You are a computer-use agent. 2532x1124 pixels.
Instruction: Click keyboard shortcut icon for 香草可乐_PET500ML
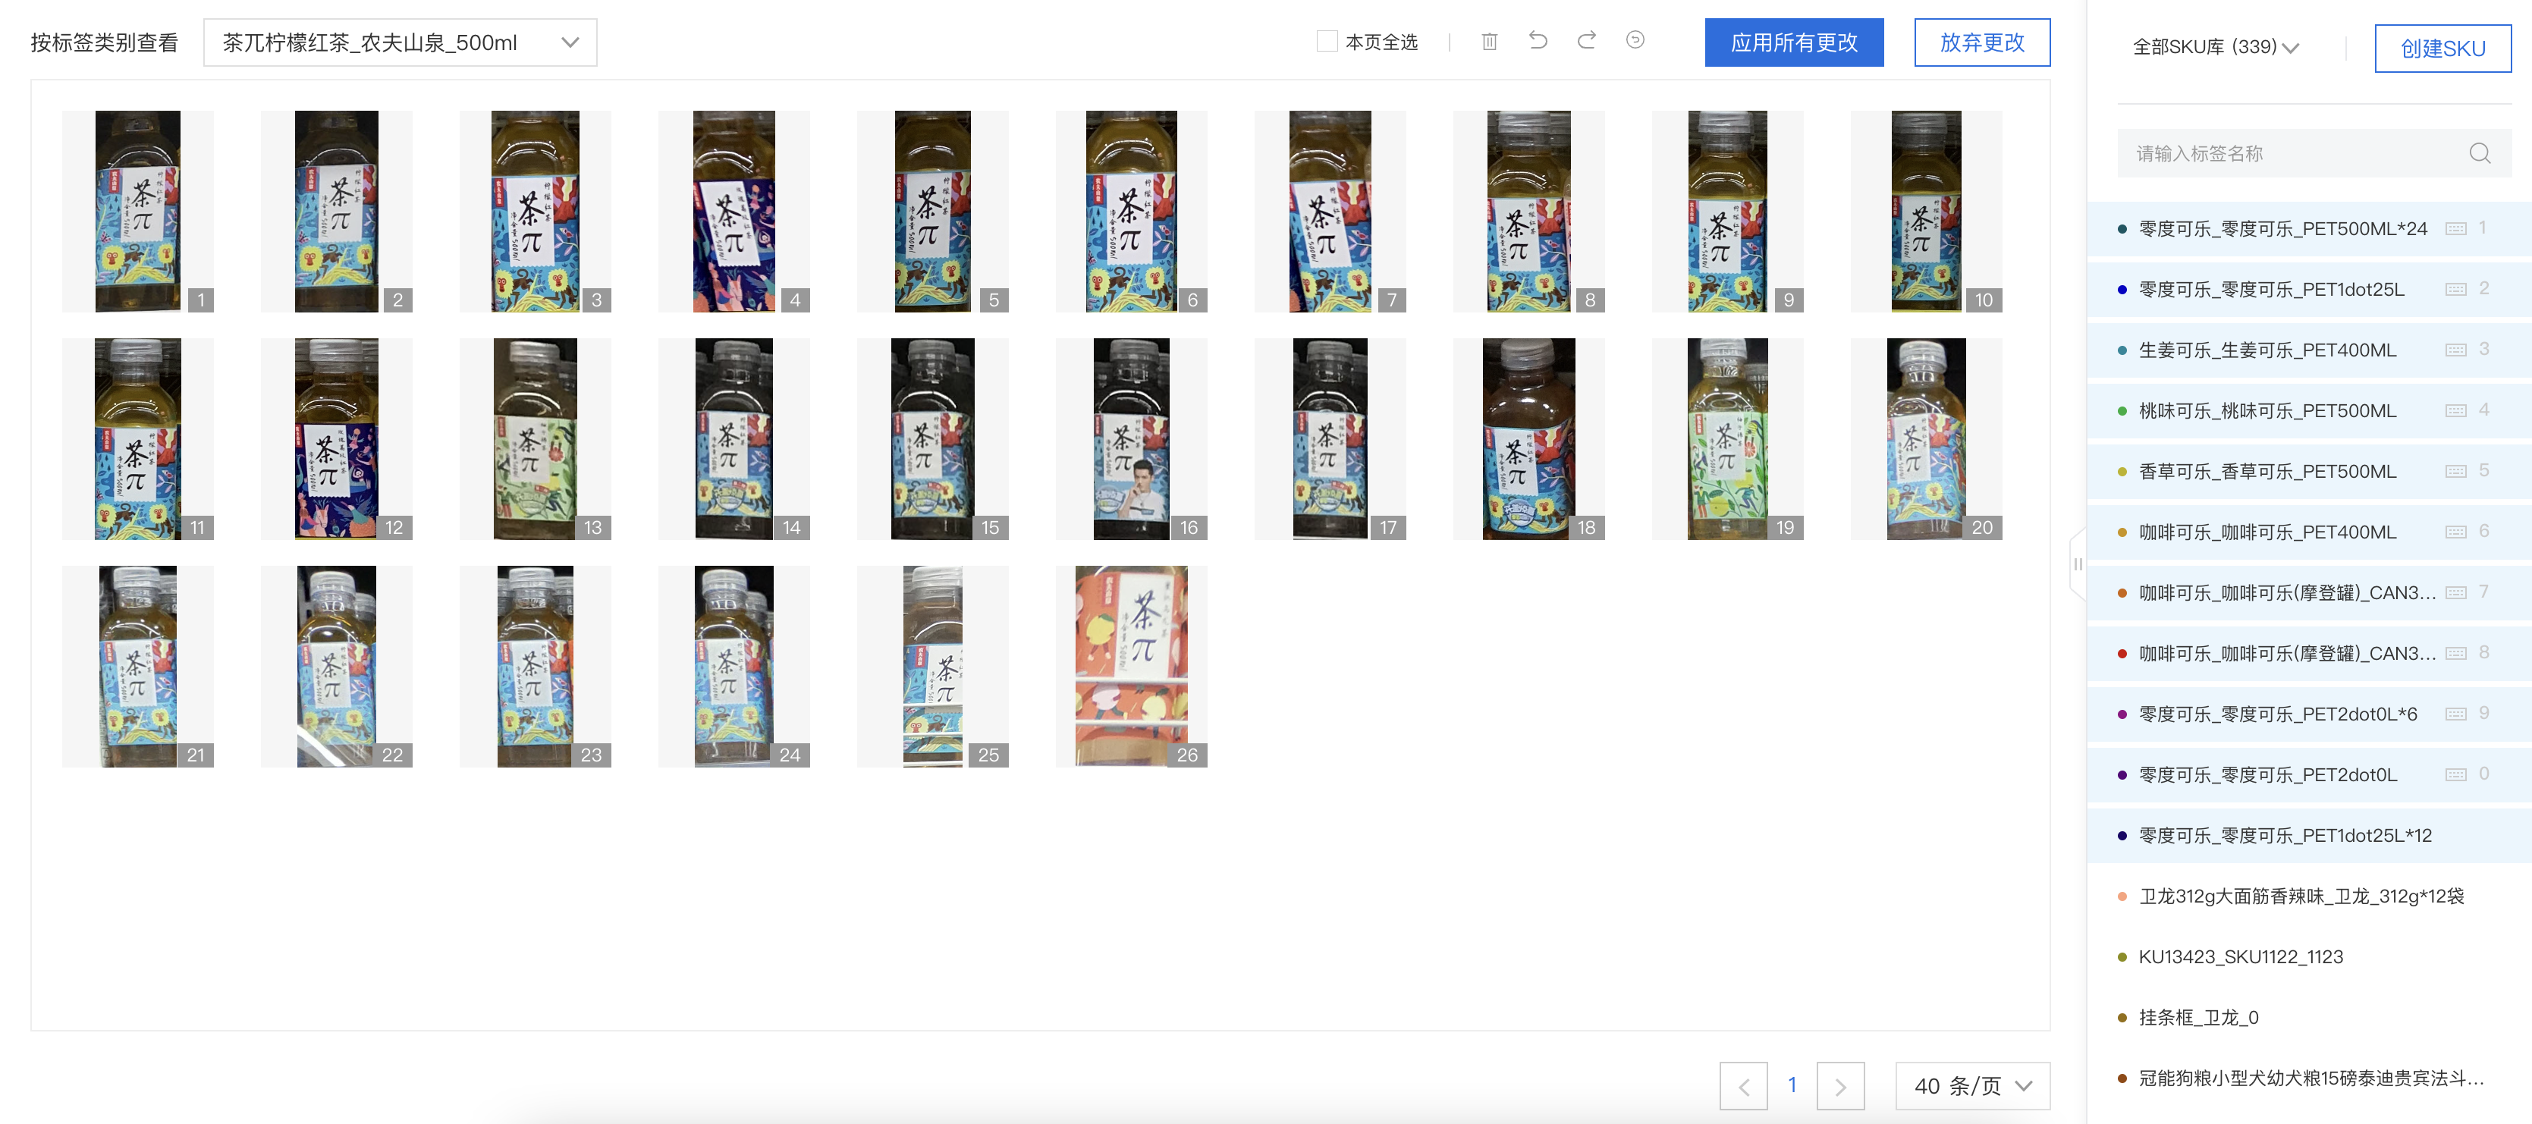(2455, 472)
